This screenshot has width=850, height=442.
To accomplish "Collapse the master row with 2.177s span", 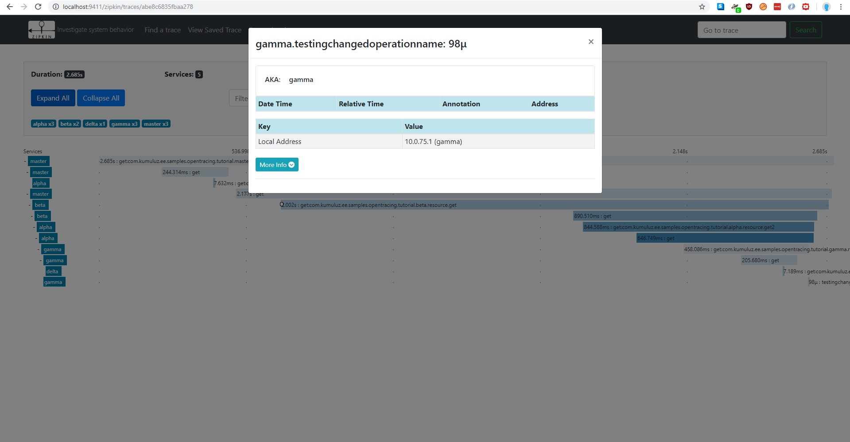I will [27, 194].
